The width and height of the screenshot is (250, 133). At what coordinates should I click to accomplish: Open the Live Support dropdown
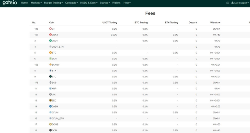[240, 3]
